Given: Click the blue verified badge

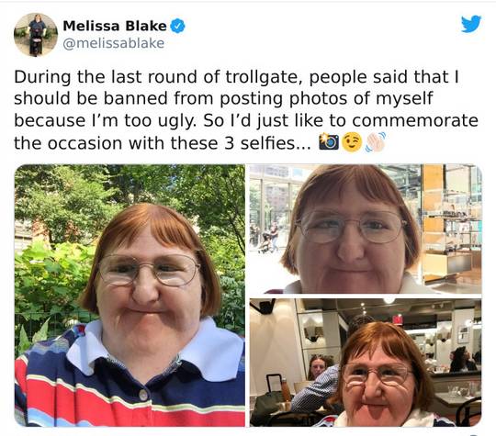Looking at the screenshot, I should pos(178,26).
